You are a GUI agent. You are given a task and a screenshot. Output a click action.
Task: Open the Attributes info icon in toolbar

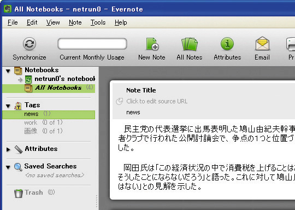pyautogui.click(x=227, y=44)
